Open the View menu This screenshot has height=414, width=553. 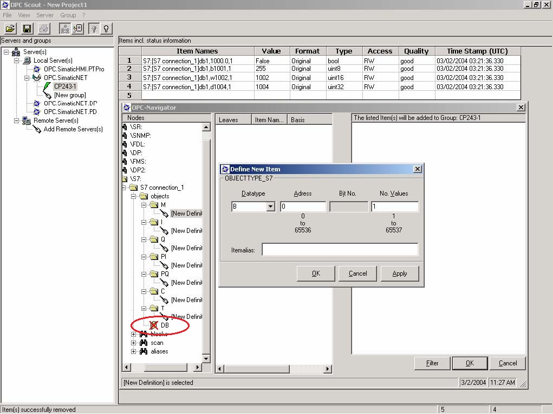(24, 15)
